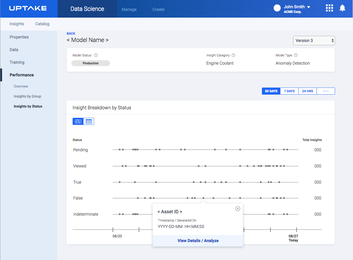
Task: Open the Create menu
Action: click(x=158, y=9)
